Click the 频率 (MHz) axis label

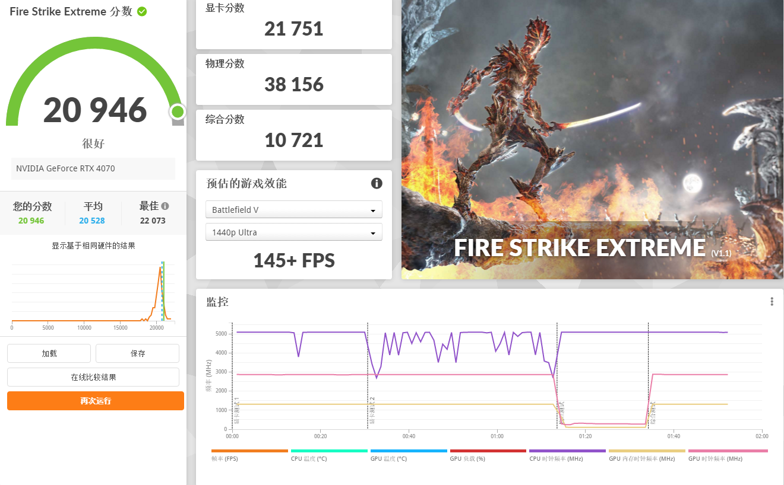[x=208, y=376]
